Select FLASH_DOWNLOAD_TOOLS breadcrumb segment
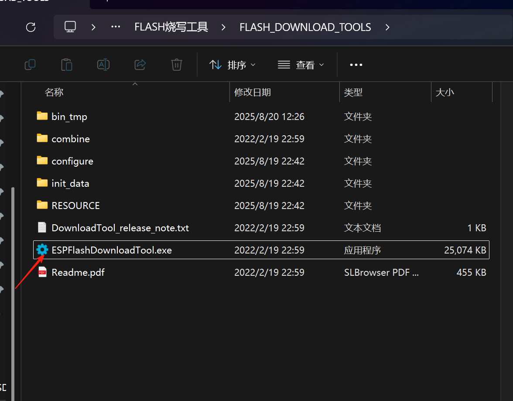The width and height of the screenshot is (513, 401). click(305, 27)
